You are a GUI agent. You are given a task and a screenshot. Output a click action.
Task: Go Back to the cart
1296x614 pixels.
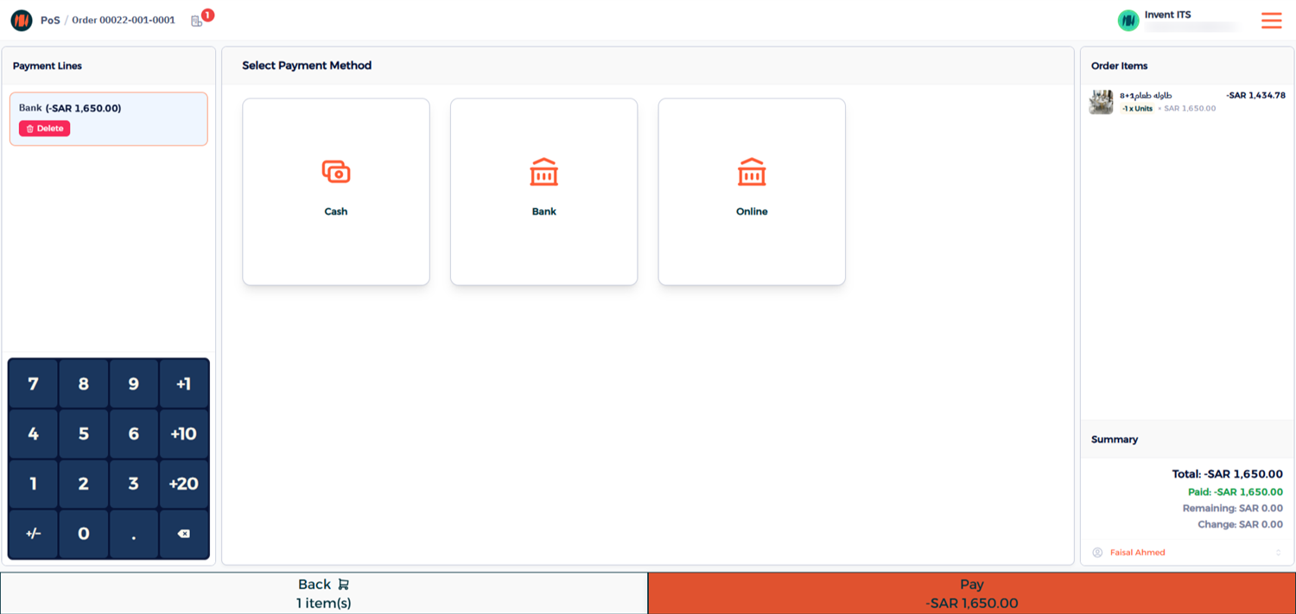click(323, 593)
